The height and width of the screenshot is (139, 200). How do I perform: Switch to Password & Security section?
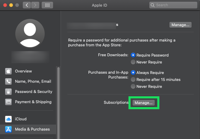(x=33, y=92)
